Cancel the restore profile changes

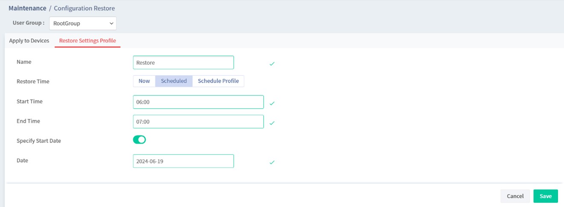point(515,196)
